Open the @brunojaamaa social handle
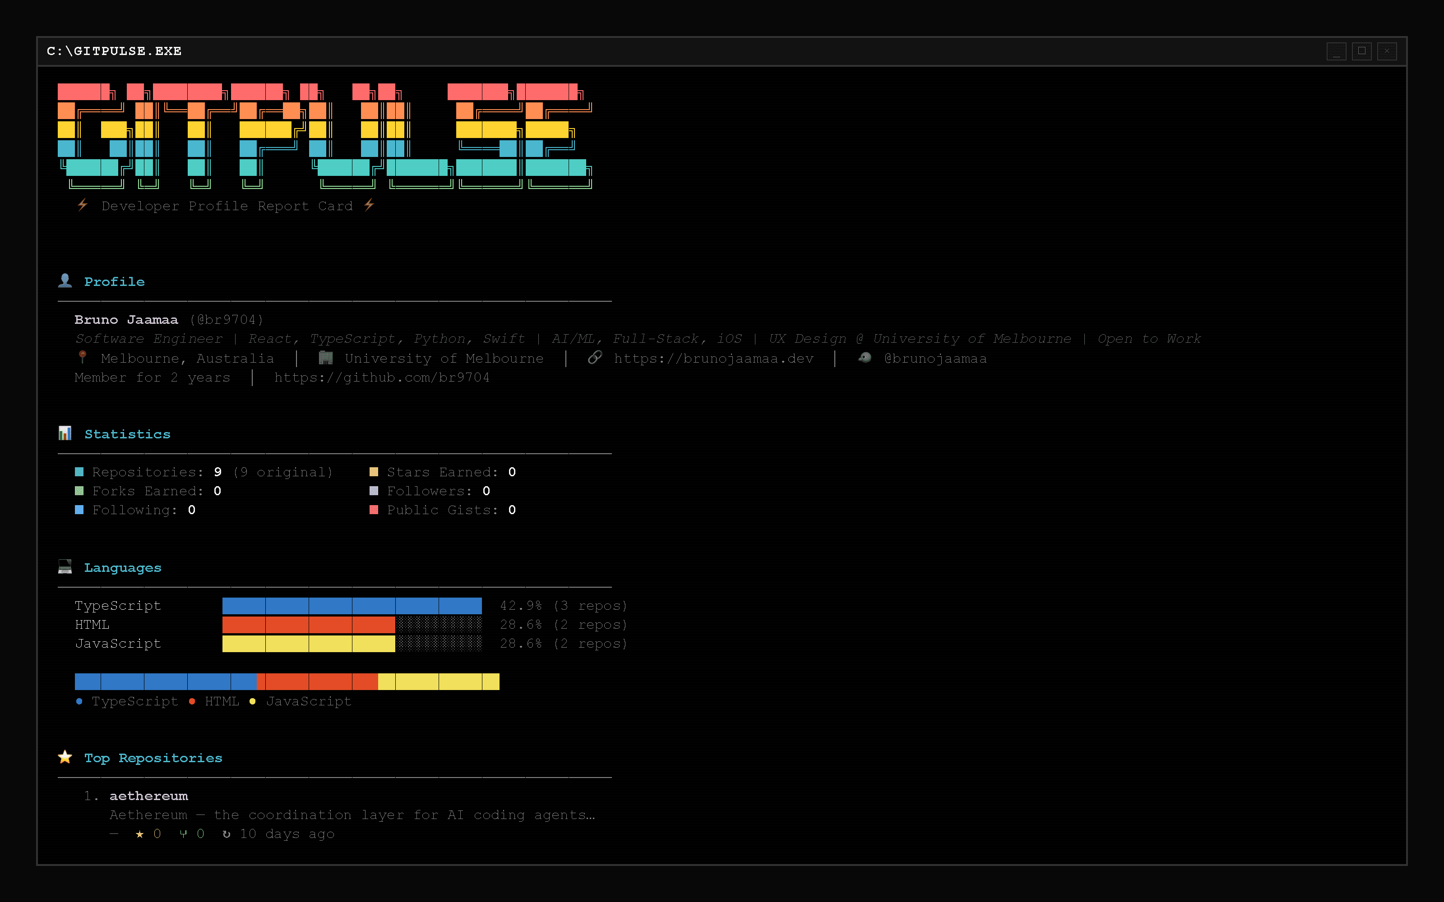Screen dimensions: 1444x902 click(935, 359)
